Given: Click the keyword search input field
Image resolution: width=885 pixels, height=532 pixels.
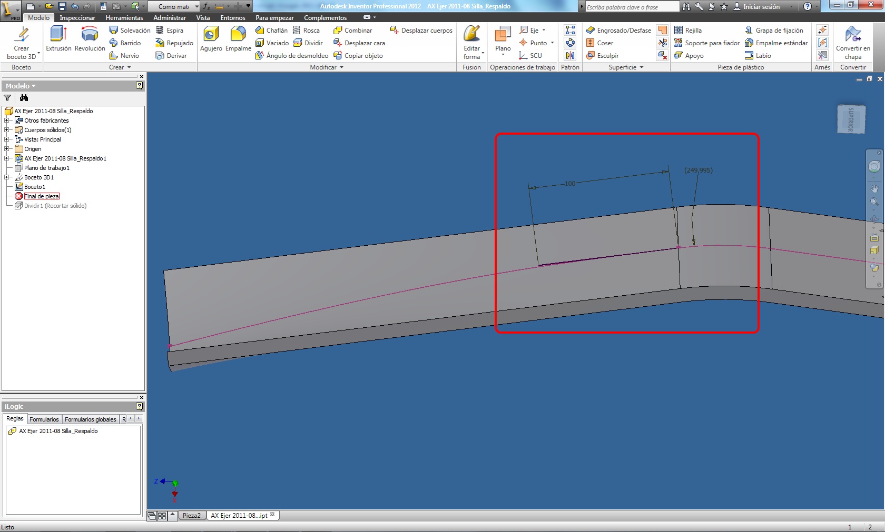Looking at the screenshot, I should tap(631, 7).
